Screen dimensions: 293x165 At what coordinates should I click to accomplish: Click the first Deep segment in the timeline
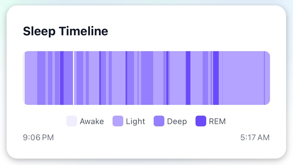[41, 78]
